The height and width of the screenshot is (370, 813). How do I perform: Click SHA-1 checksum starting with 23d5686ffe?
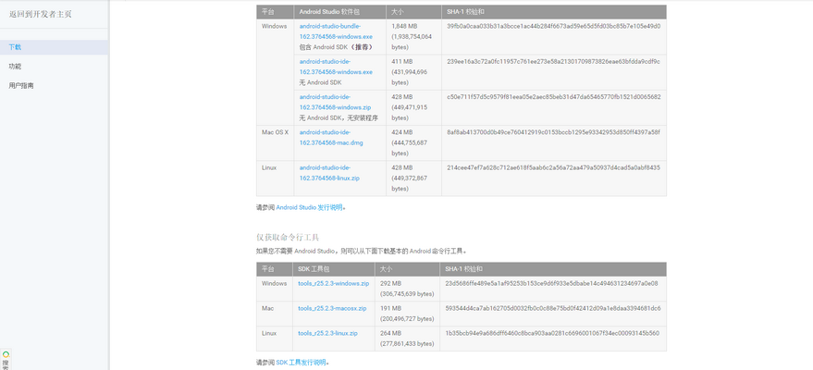point(551,283)
